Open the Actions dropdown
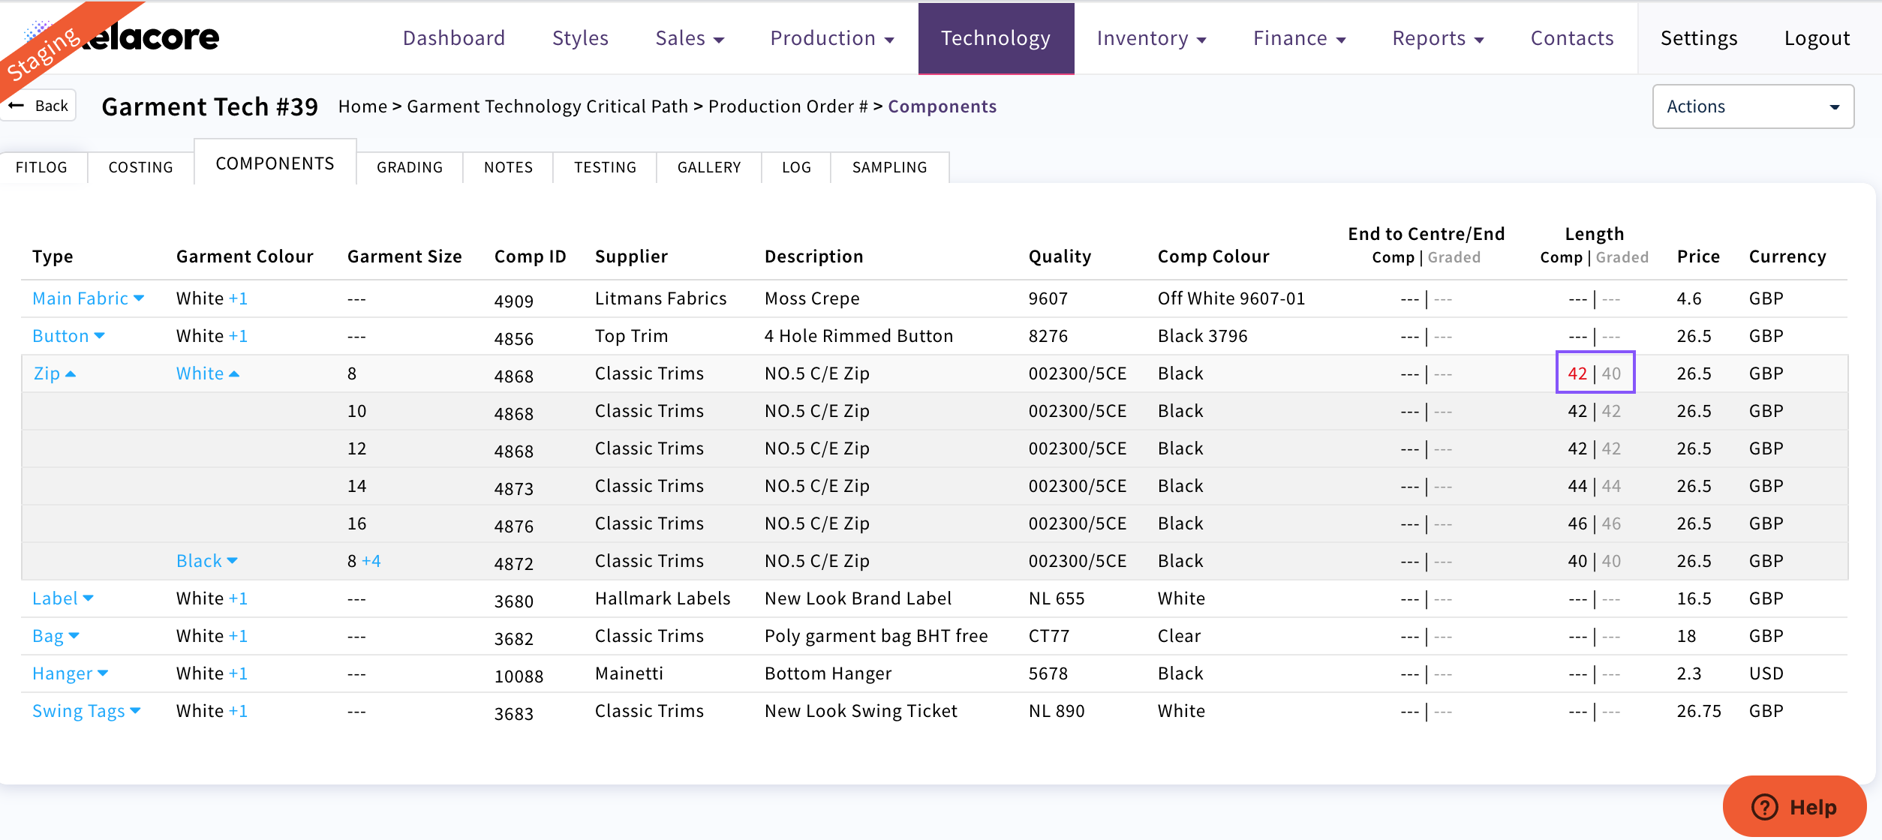 (1752, 106)
